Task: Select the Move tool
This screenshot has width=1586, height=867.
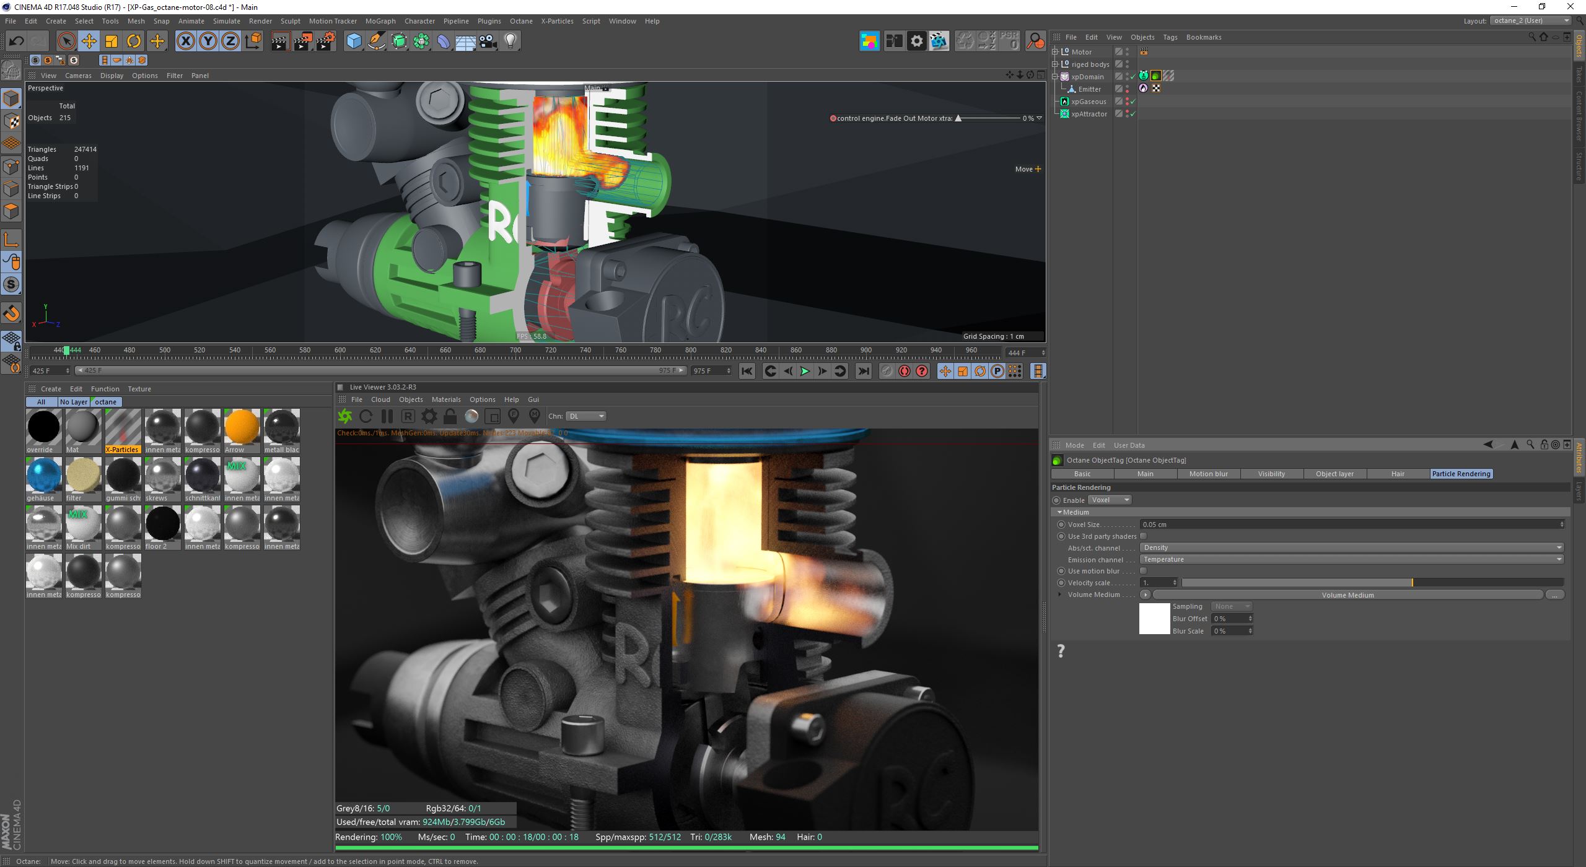Action: [x=89, y=41]
